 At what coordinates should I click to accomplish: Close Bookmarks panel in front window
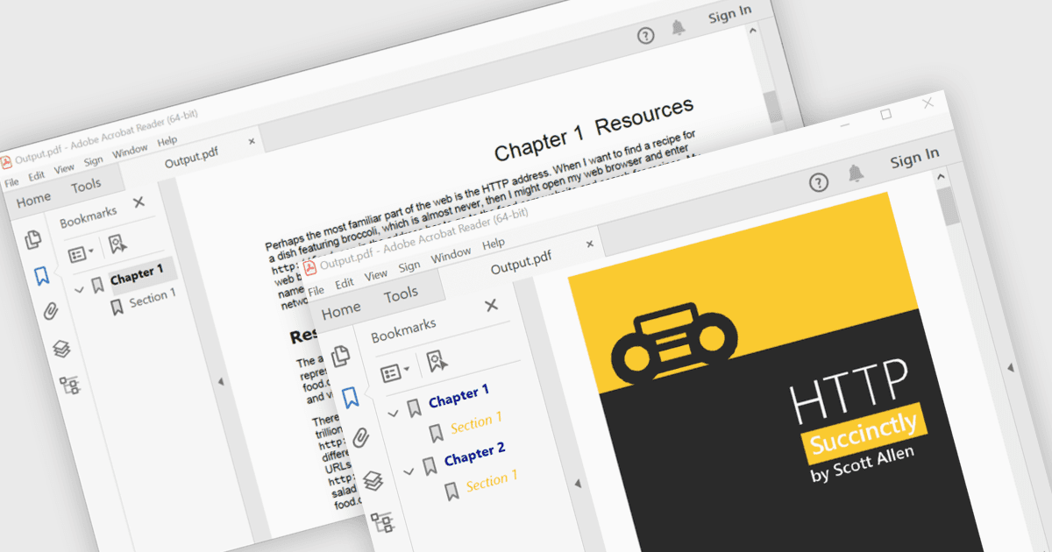491,305
